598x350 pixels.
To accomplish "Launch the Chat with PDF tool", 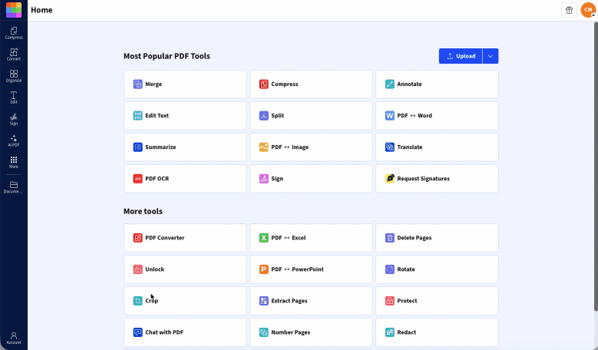I will 185,332.
